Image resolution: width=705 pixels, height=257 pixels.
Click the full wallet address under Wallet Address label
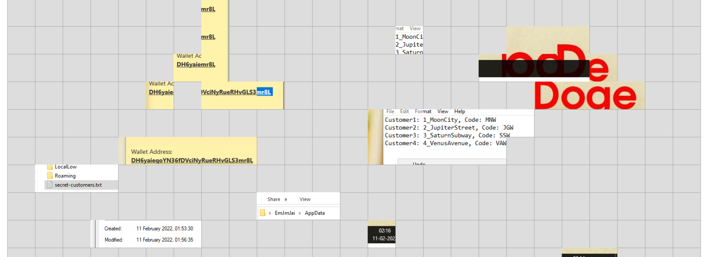tap(192, 160)
